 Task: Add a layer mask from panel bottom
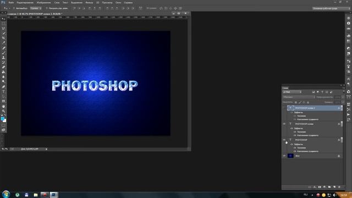click(320, 187)
